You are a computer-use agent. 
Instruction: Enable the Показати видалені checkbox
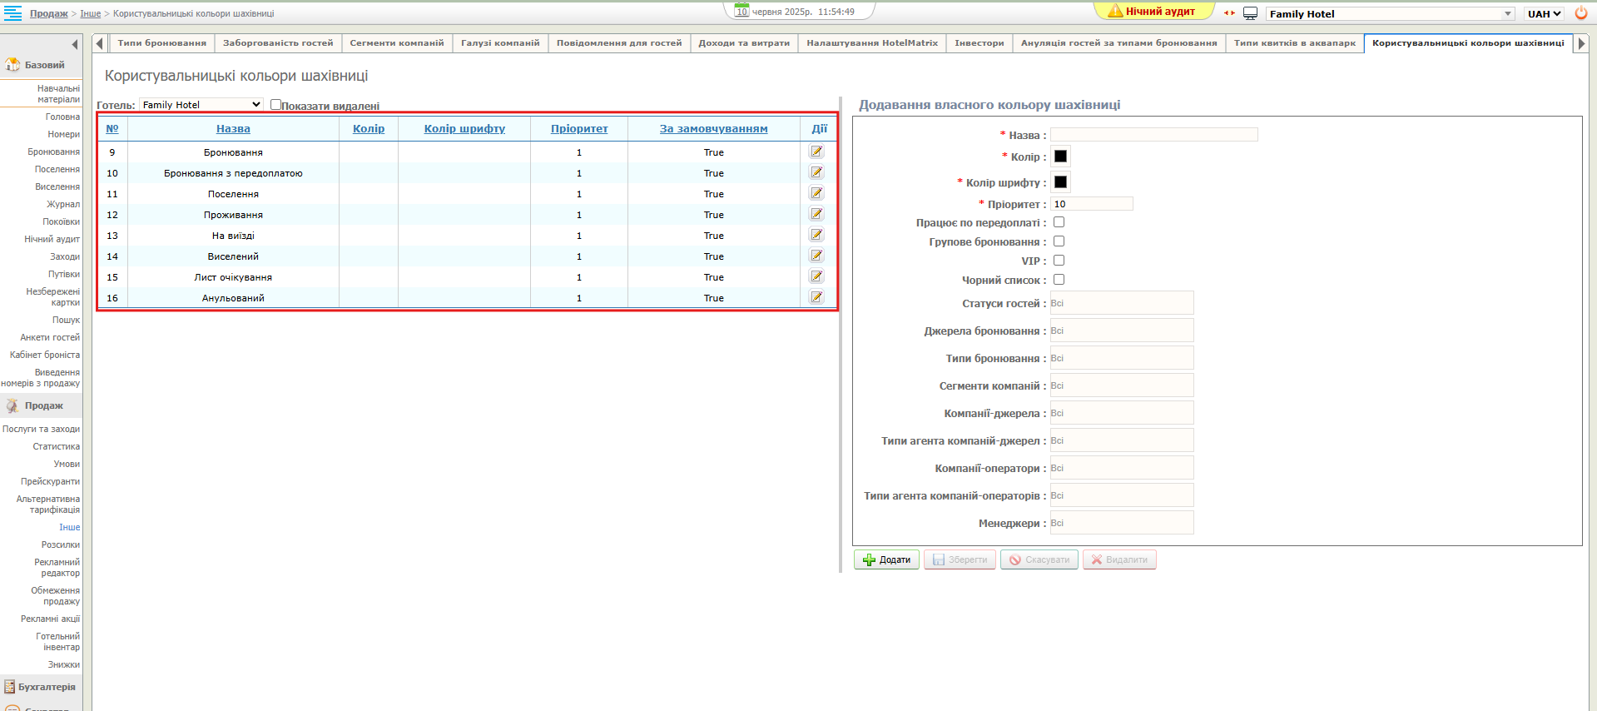coord(275,105)
